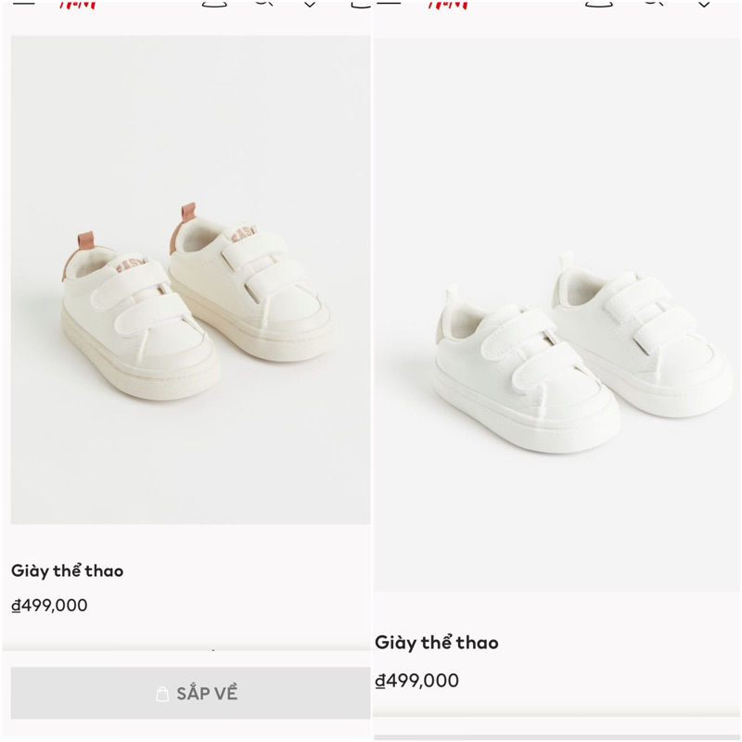This screenshot has height=742, width=742.
Task: Open favorites heart icon in left screenshot
Action: (x=311, y=3)
